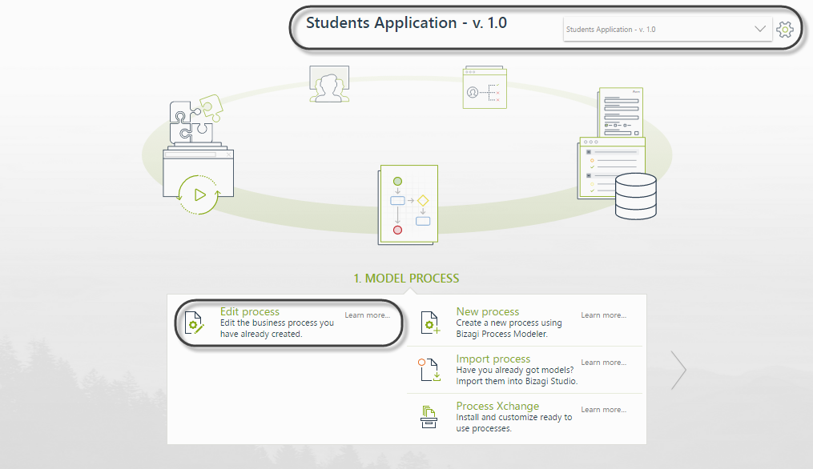
Task: Click the Define Forms wizard step icon
Action: coord(621,112)
